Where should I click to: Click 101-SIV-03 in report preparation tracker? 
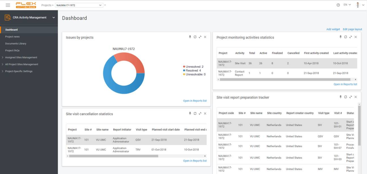click(338, 158)
